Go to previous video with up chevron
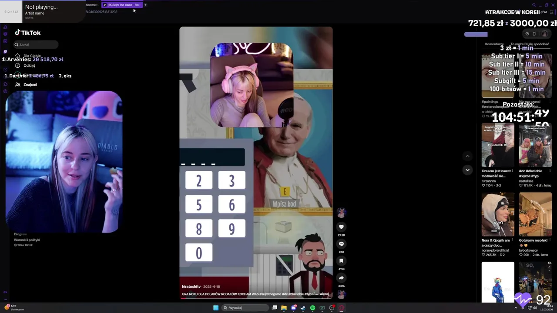The image size is (557, 313). [x=467, y=156]
